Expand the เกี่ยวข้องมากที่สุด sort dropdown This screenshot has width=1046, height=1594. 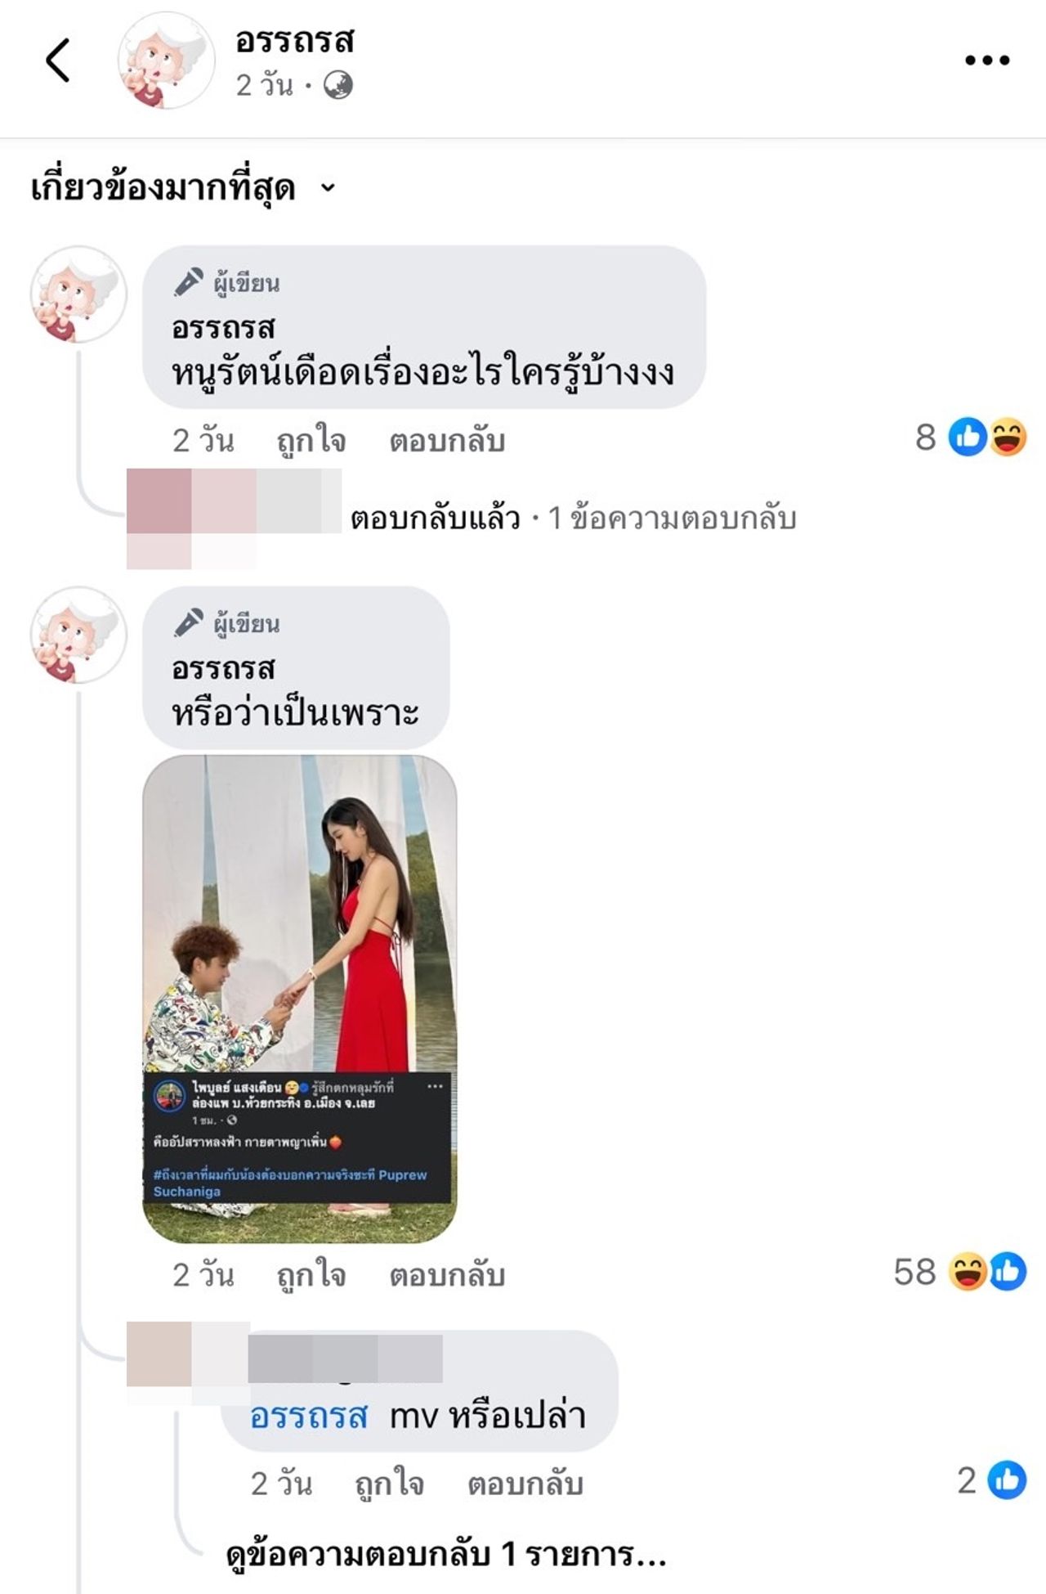[x=183, y=188]
